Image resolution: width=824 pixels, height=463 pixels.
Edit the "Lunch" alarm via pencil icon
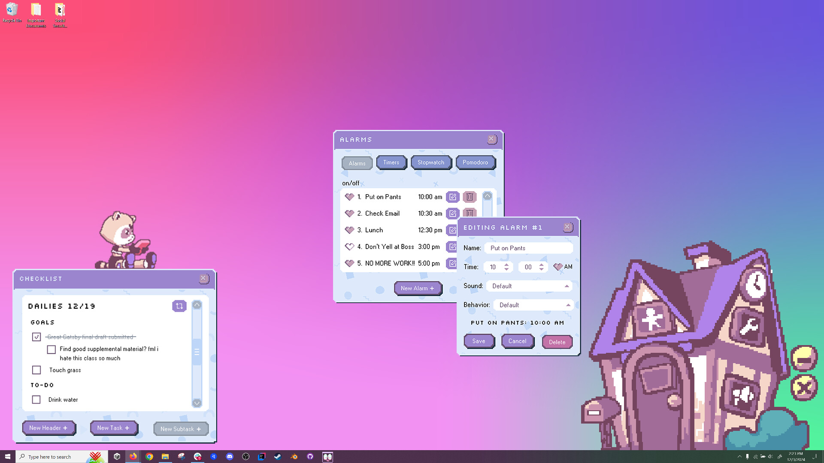452,230
